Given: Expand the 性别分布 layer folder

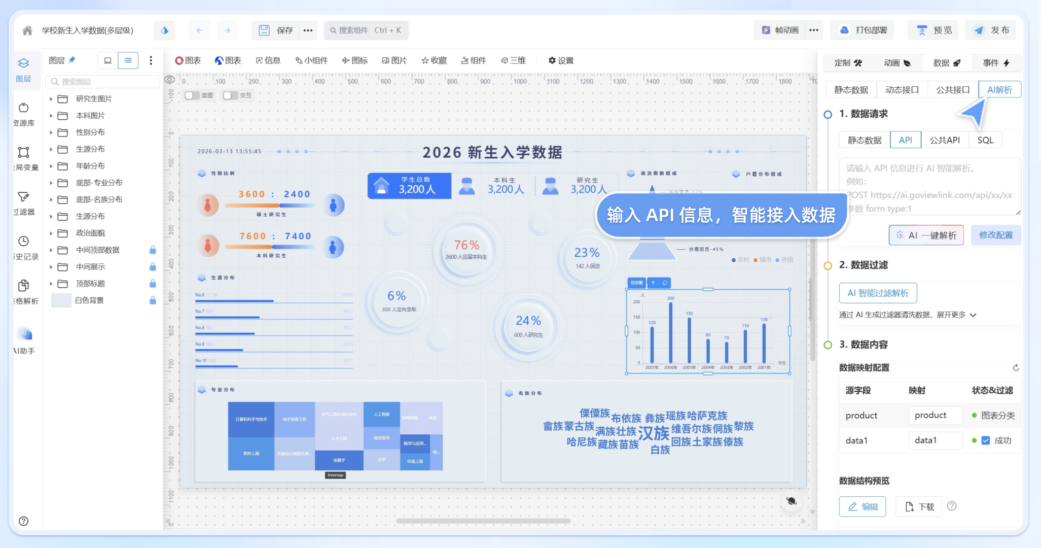Looking at the screenshot, I should coord(51,132).
